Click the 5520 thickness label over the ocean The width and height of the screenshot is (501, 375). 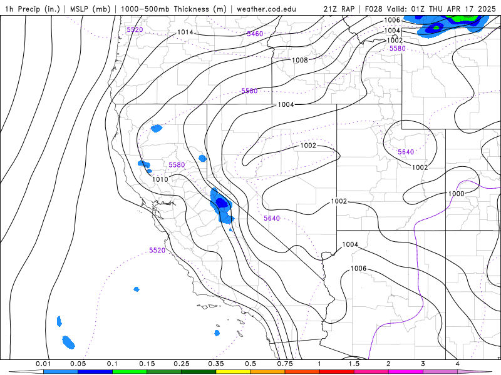point(157,251)
